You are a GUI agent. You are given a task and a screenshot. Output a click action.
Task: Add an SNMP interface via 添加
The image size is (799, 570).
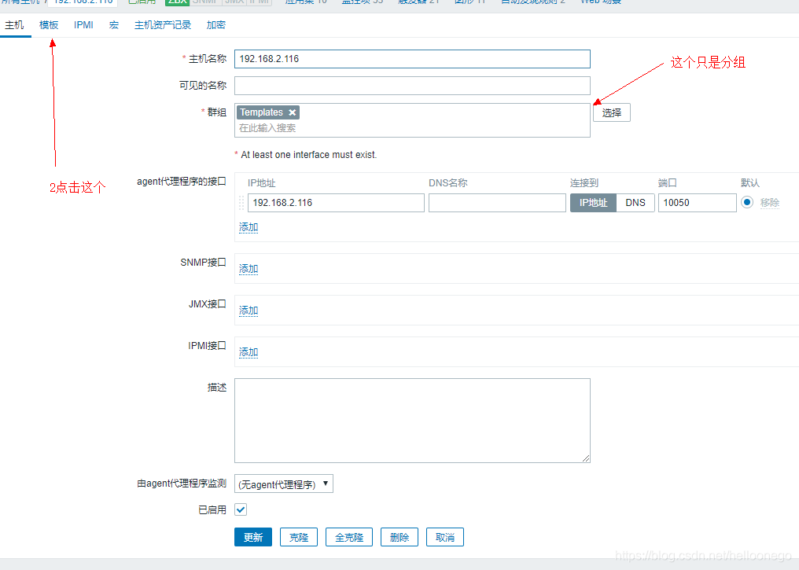point(249,269)
